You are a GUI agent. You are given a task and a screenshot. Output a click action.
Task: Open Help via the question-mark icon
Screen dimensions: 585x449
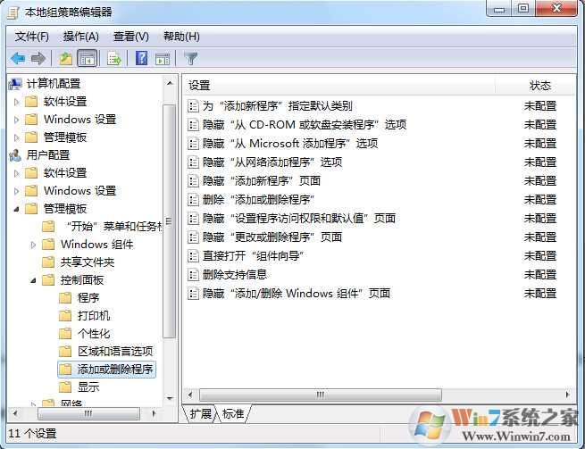pyautogui.click(x=141, y=58)
